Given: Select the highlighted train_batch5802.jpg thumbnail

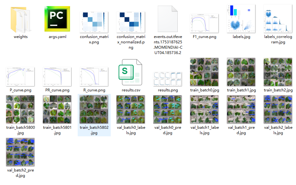Looking at the screenshot, I should (x=94, y=109).
